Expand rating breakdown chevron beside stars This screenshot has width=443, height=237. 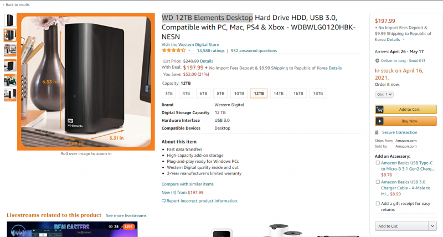(x=189, y=50)
